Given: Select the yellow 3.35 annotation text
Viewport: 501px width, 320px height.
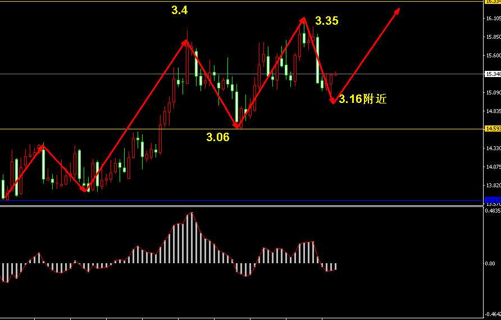Looking at the screenshot, I should pos(327,21).
